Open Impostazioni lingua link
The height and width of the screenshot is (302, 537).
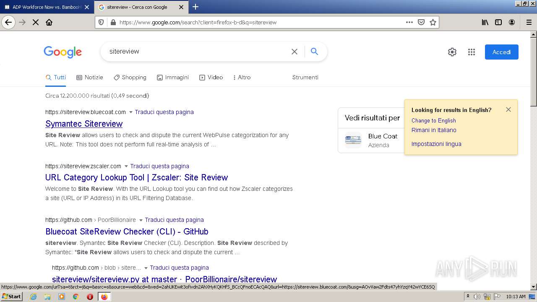point(436,144)
